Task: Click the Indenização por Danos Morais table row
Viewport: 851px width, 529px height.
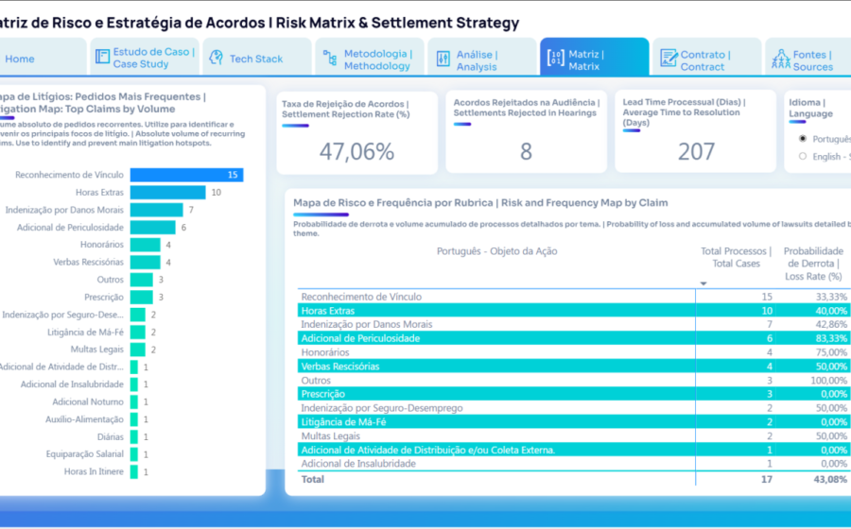Action: (574, 324)
